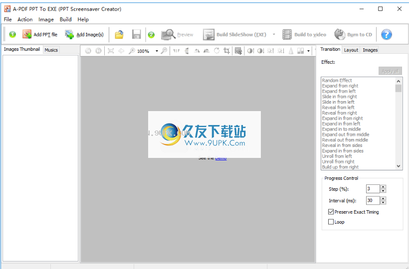This screenshot has height=269, width=409.
Task: Click Burn to CD button
Action: pos(353,34)
